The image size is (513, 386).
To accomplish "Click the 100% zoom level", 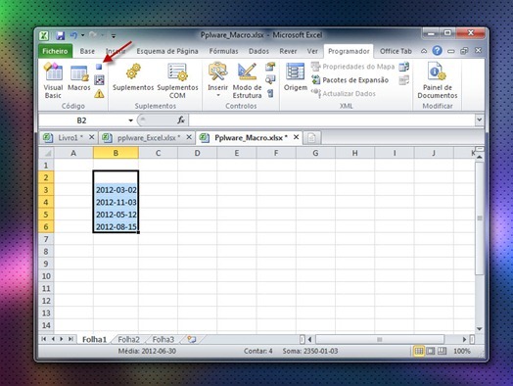I will pyautogui.click(x=462, y=352).
